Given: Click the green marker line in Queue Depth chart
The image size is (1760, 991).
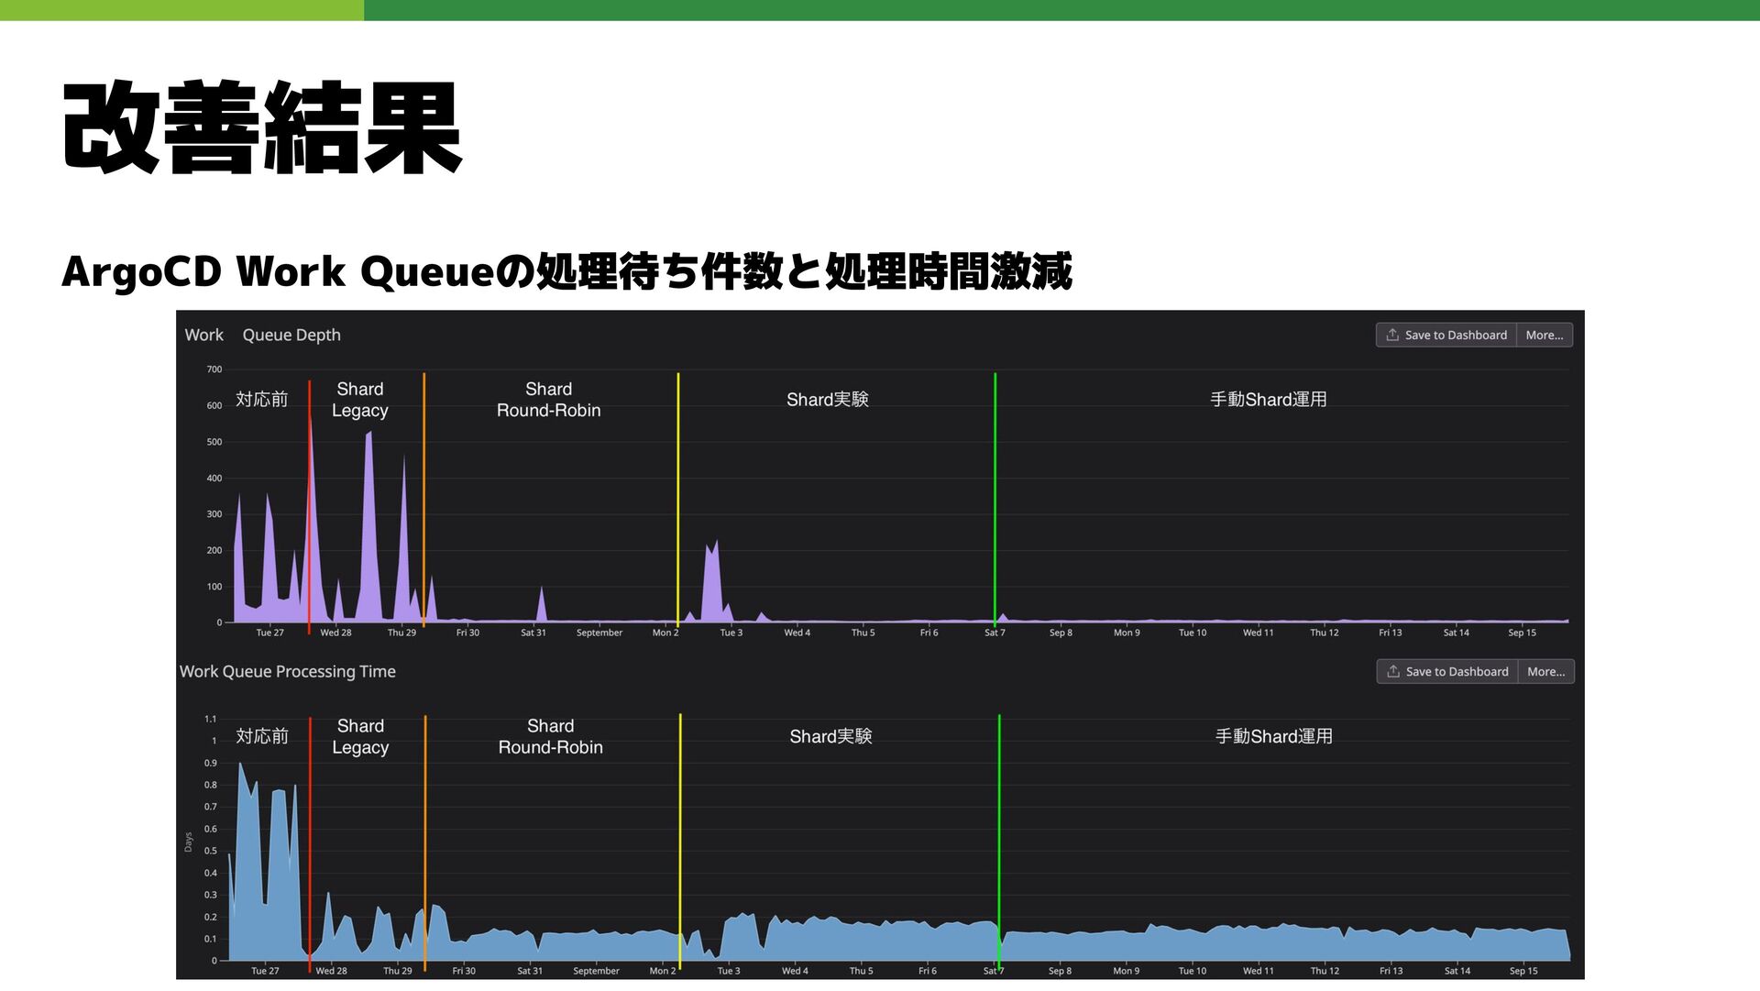Looking at the screenshot, I should pyautogui.click(x=995, y=500).
